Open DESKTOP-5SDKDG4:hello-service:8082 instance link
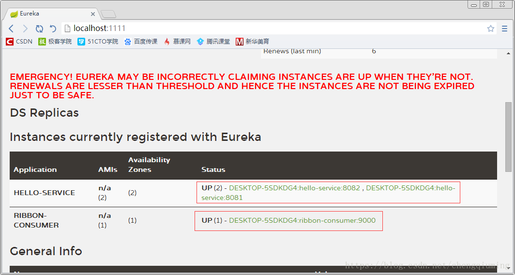This screenshot has height=275, width=515. tap(295, 188)
